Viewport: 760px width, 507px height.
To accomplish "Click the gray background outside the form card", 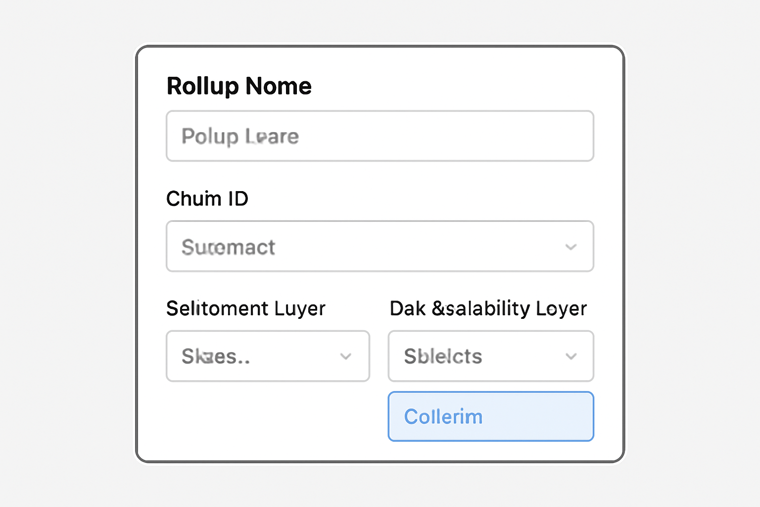I will point(64,248).
